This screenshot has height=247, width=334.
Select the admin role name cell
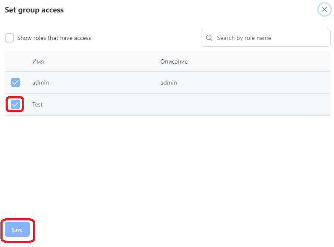[40, 82]
